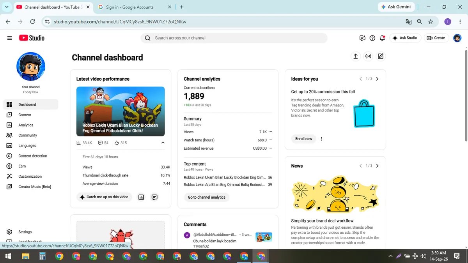Open Analytics in the sidebar
This screenshot has width=468, height=263.
coord(31,125)
